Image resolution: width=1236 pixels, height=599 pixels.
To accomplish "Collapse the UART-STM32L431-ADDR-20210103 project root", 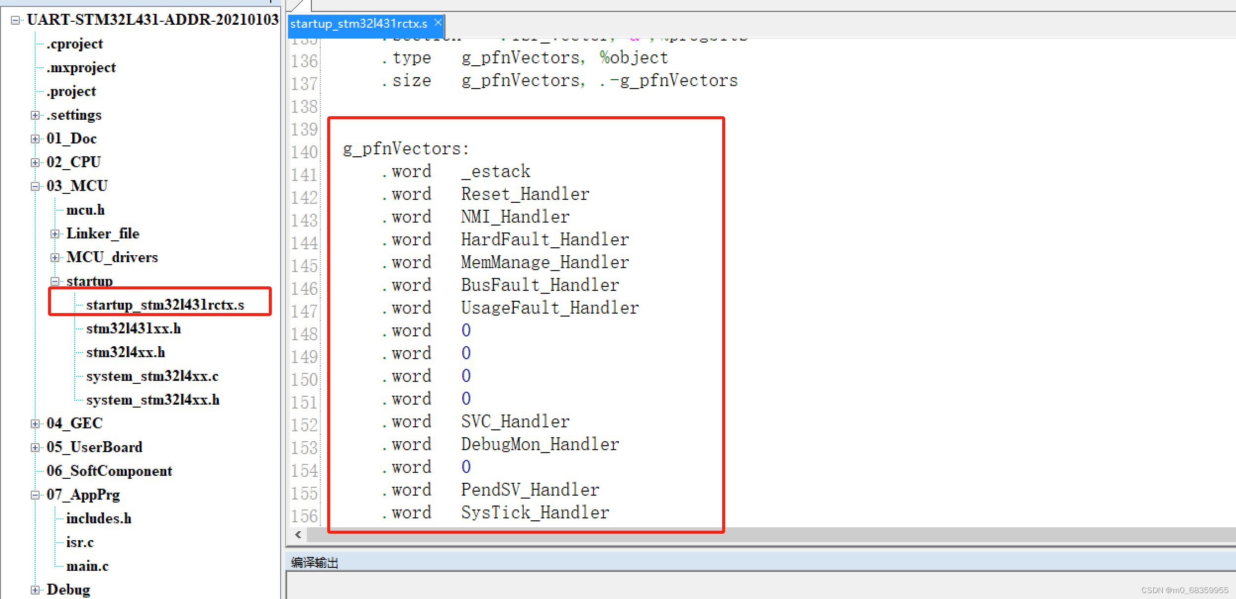I will 15,20.
